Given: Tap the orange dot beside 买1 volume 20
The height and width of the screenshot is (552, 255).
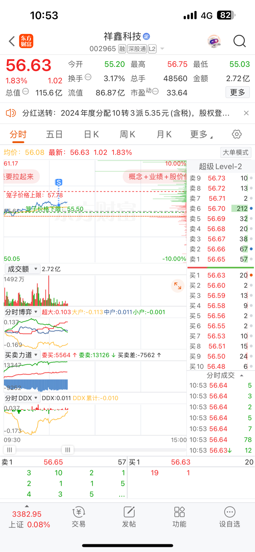Looking at the screenshot, I should (x=251, y=275).
